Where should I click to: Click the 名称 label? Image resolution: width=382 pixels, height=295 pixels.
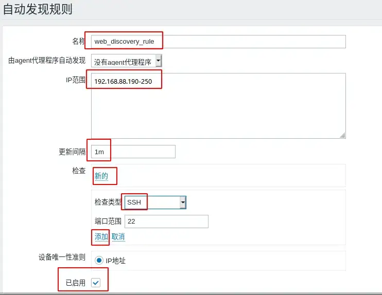(79, 41)
